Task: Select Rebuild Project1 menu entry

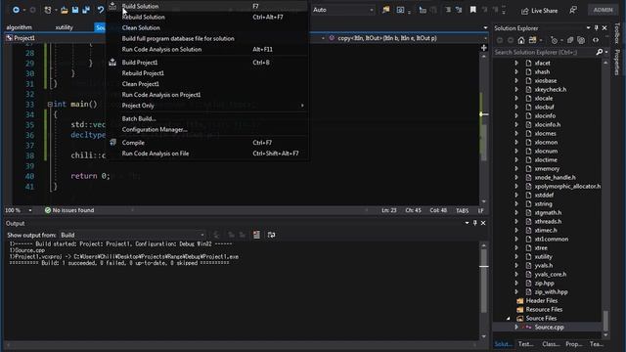Action: coord(207,73)
